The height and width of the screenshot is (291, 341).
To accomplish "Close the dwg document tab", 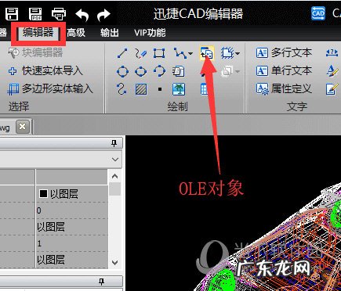I will coord(23,127).
